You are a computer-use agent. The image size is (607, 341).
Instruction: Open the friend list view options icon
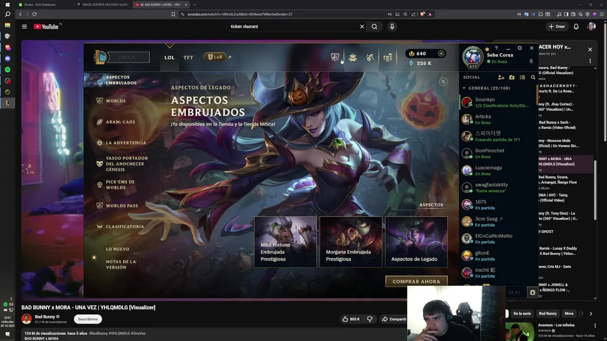click(523, 77)
